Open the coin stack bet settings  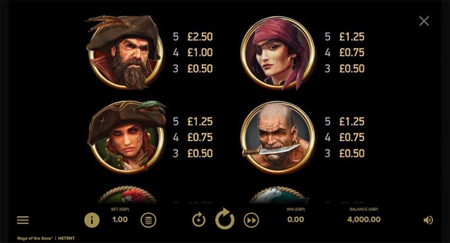coord(148,220)
